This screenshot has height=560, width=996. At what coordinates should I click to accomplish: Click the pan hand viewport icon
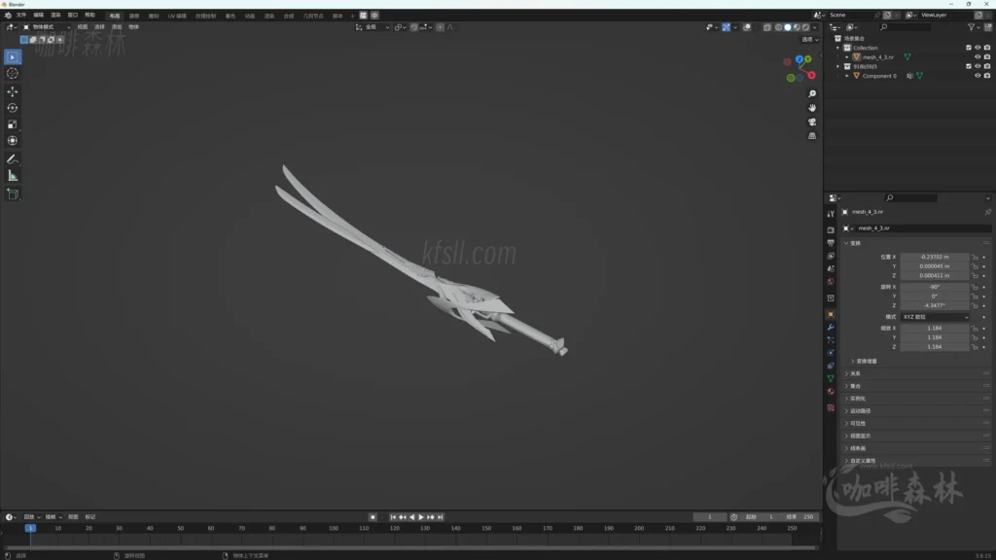point(812,108)
